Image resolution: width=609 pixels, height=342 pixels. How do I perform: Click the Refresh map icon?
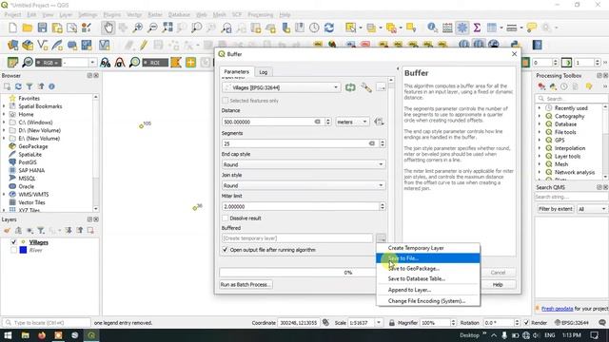tap(329, 28)
